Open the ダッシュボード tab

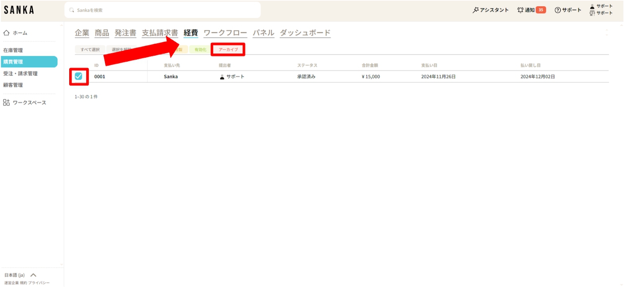point(305,33)
